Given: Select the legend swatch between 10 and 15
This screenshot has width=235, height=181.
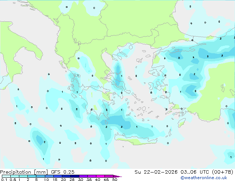Looking at the screenshot, I should click(x=49, y=176).
